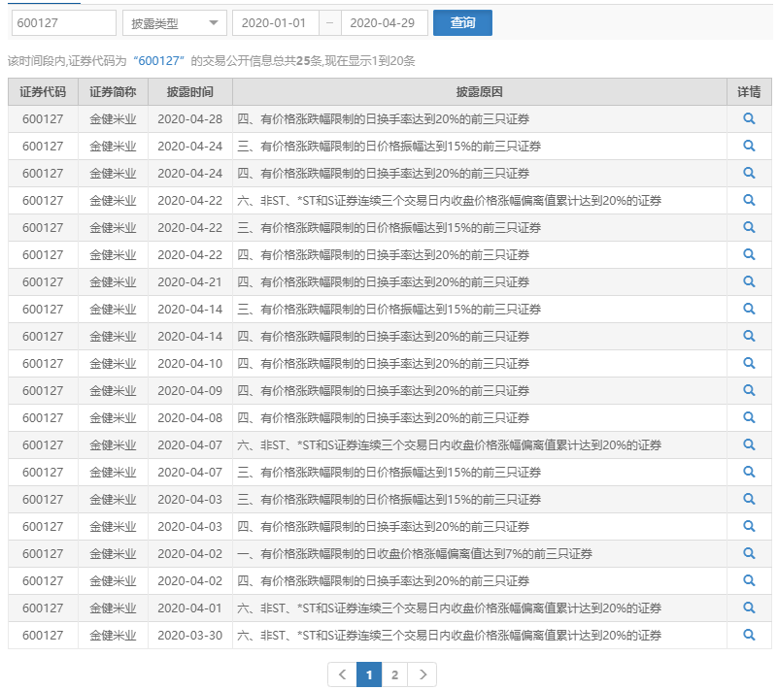Focus the stock code field containing 600127
Screen dimensions: 778x690
coord(62,23)
